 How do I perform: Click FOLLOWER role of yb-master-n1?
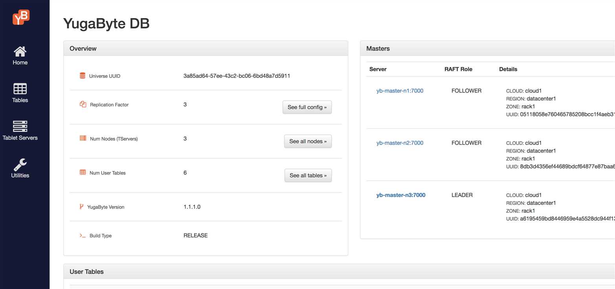(466, 91)
